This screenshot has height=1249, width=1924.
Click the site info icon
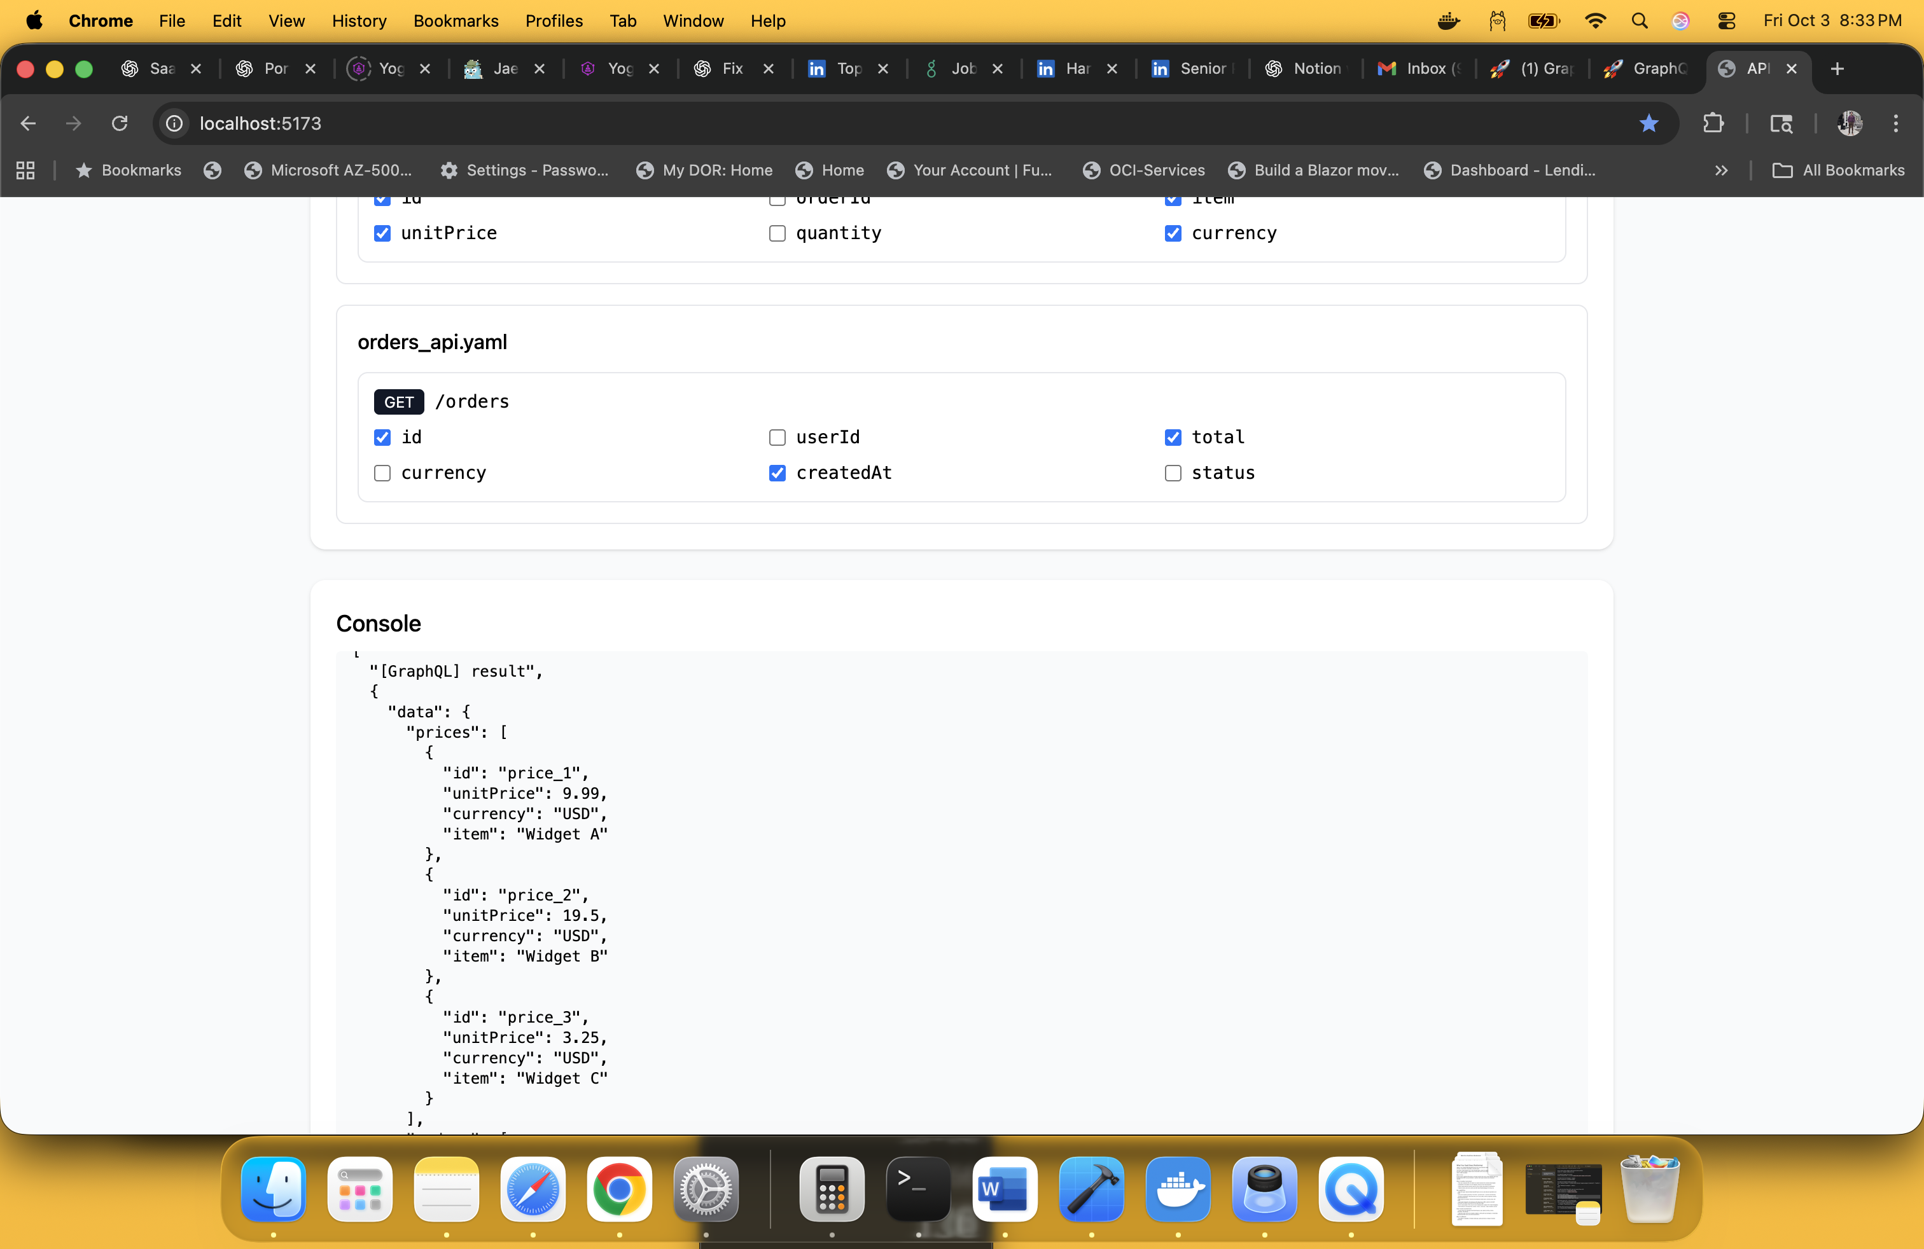click(174, 123)
